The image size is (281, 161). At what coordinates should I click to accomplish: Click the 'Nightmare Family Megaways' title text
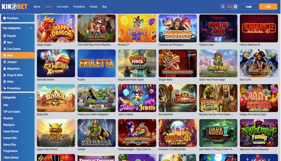click(x=254, y=149)
